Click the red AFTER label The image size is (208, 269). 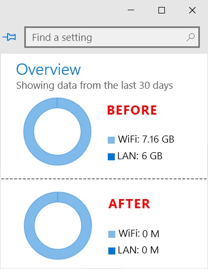129,204
